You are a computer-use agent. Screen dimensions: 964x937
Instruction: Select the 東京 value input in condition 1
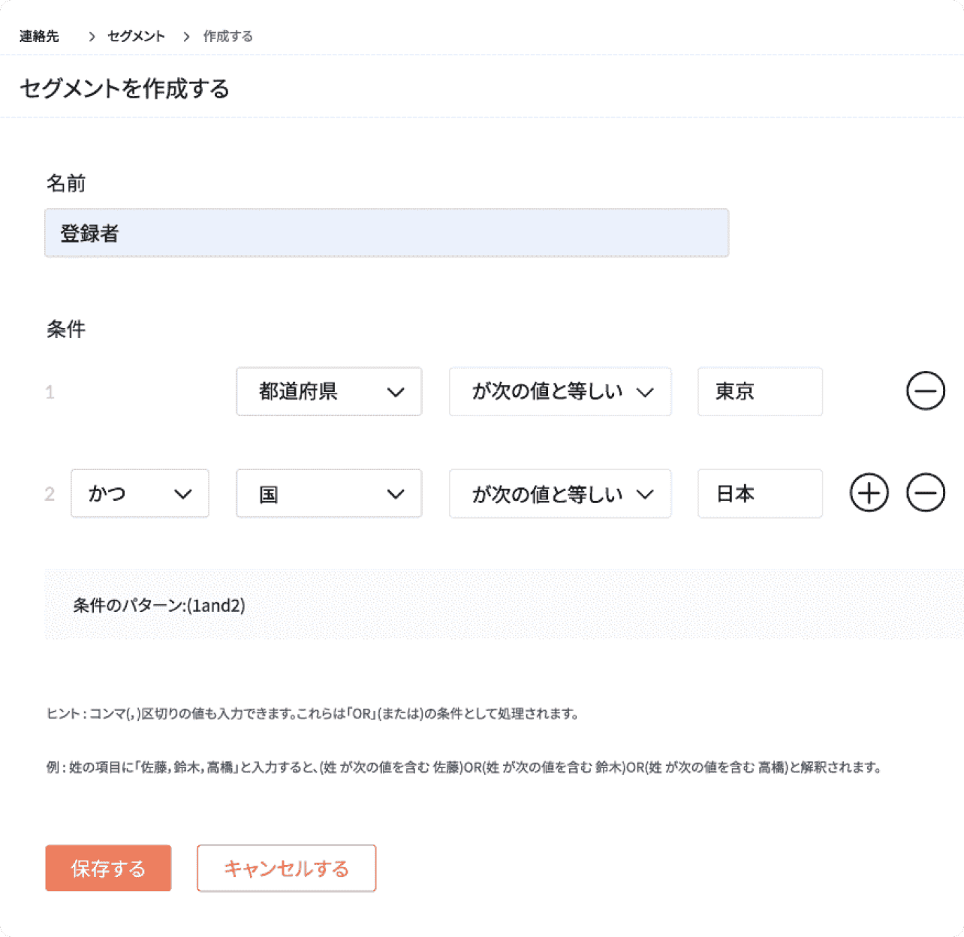click(760, 391)
